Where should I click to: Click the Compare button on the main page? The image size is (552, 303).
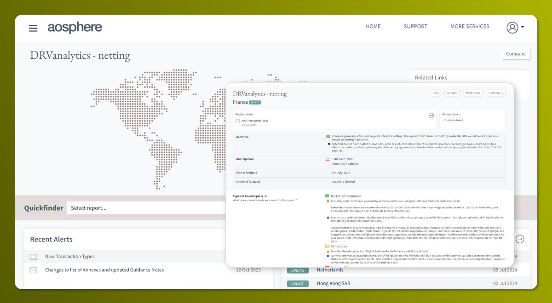tap(516, 54)
